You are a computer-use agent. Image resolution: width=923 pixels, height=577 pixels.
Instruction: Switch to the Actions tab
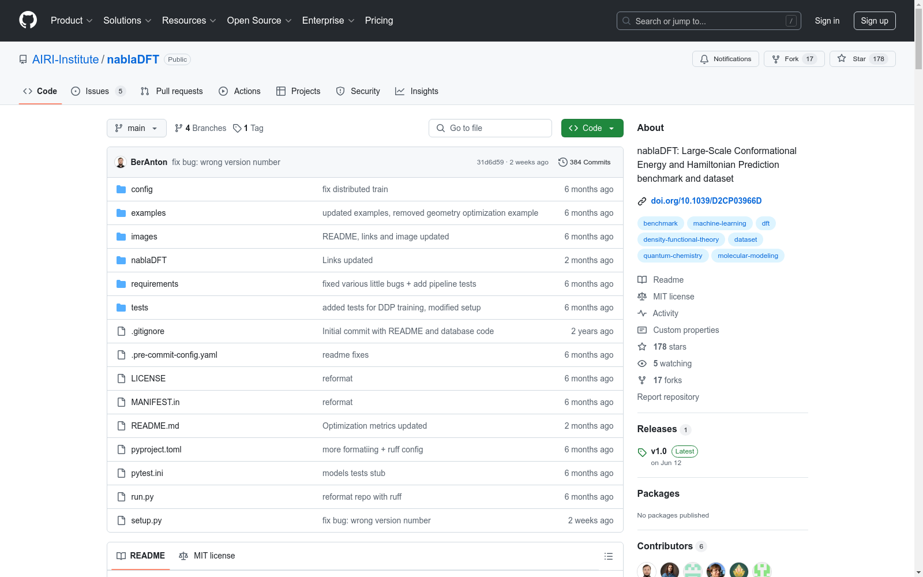239,91
